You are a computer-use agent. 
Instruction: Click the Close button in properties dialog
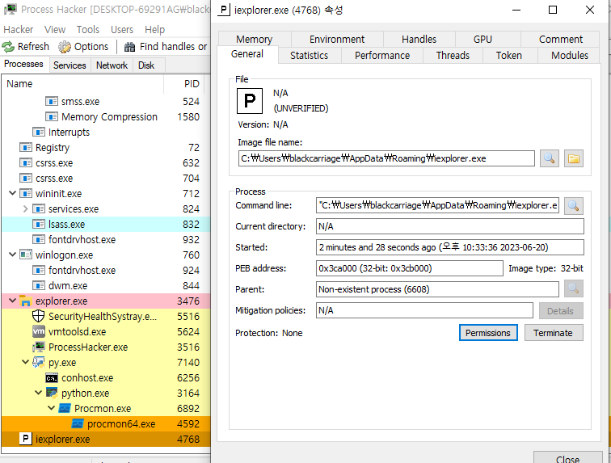point(567,458)
